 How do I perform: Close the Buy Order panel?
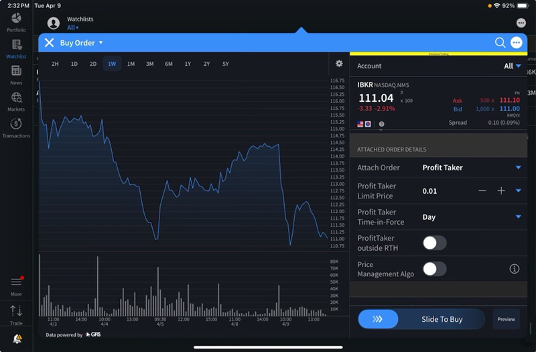(x=49, y=43)
